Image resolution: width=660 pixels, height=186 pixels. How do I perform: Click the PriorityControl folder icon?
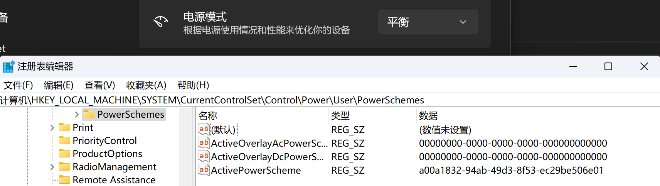pos(64,140)
